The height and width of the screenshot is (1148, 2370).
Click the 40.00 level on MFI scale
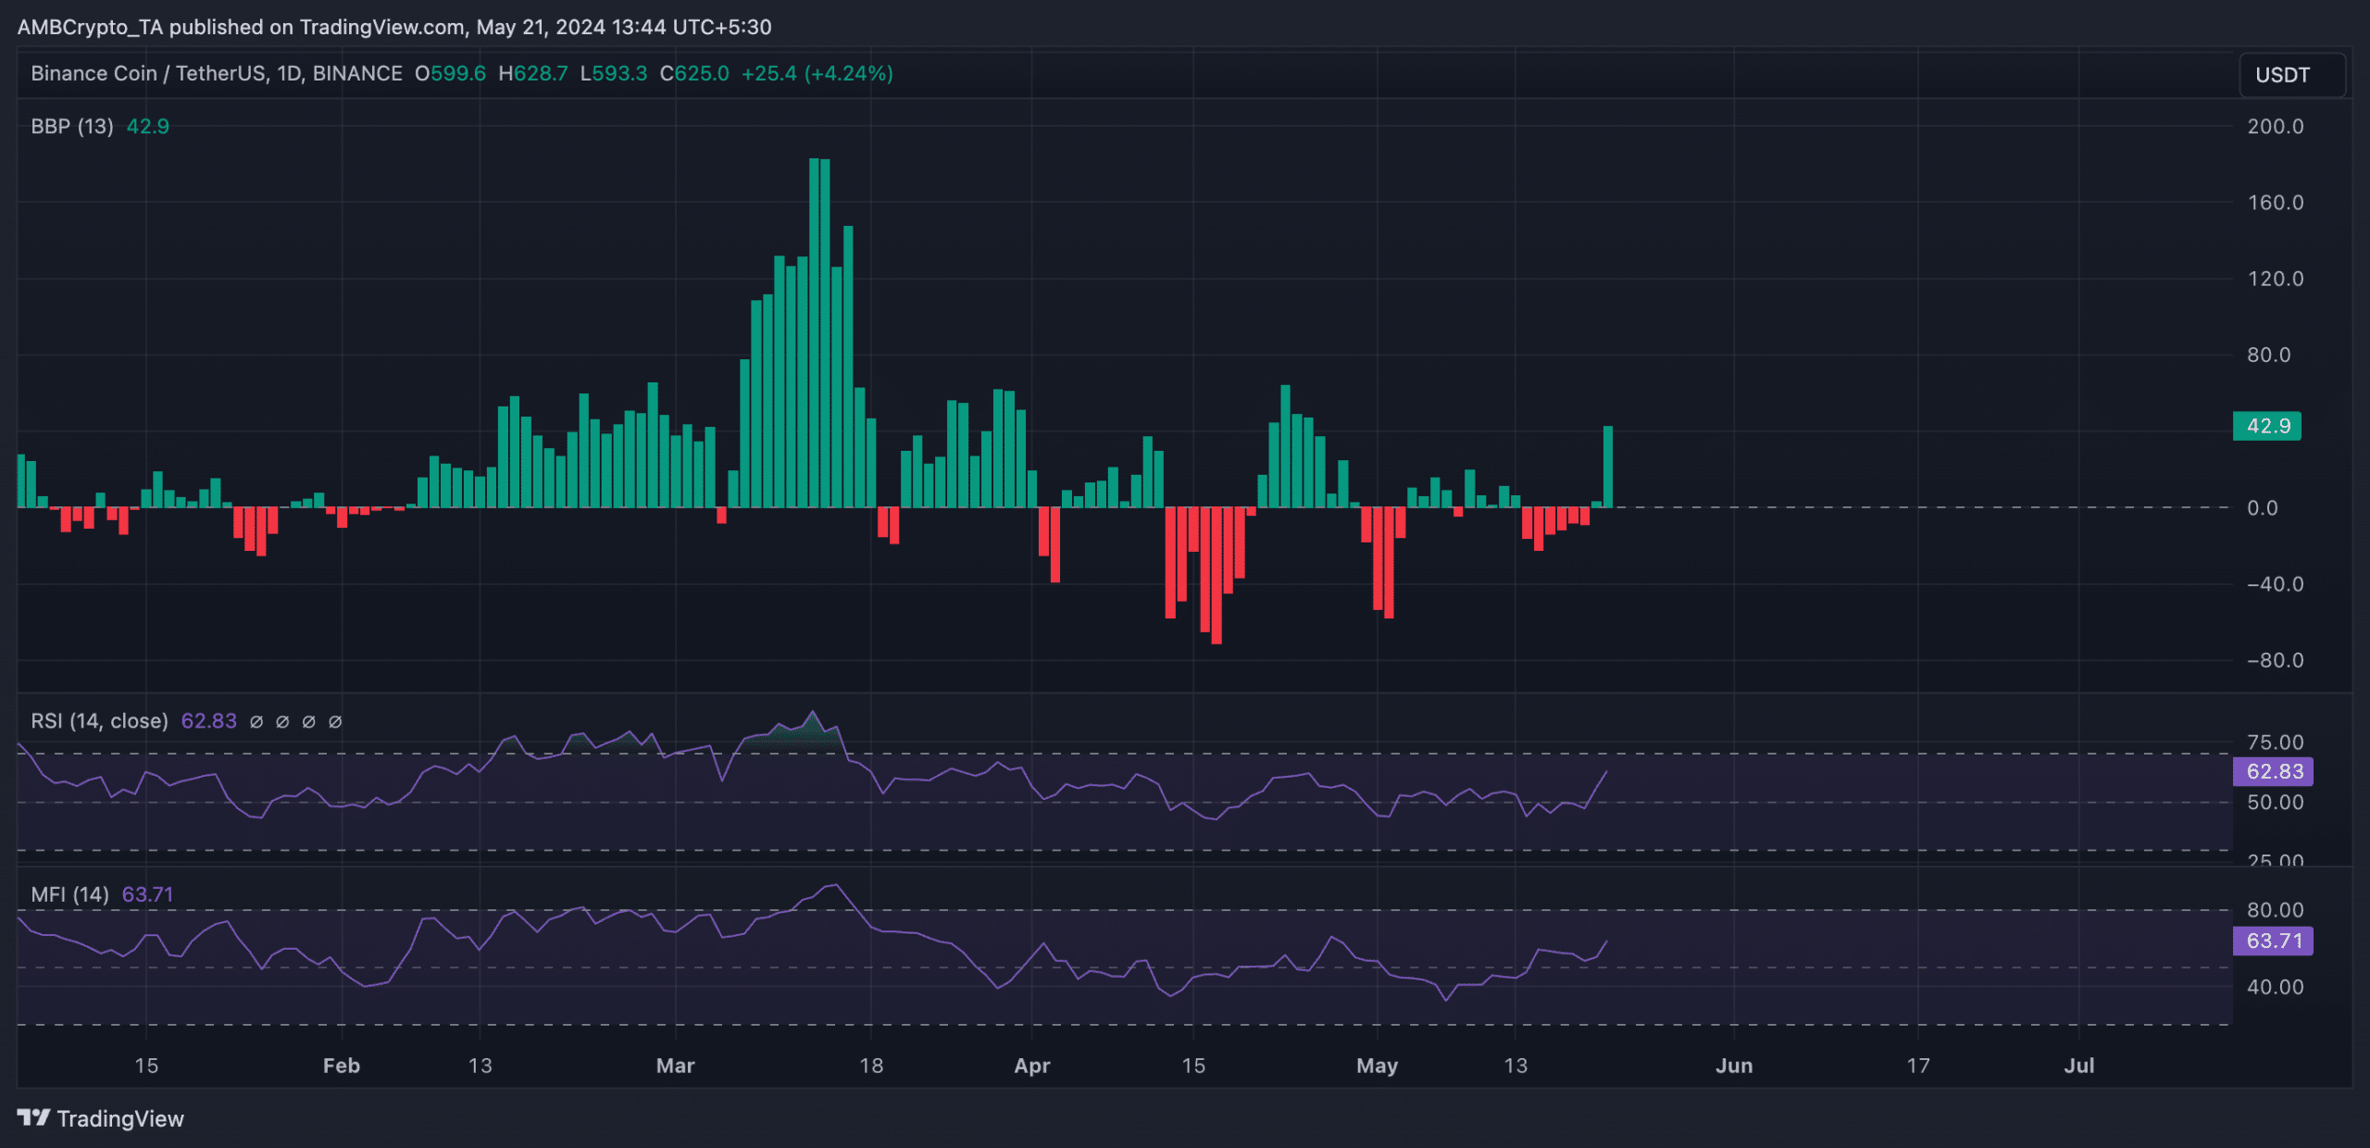coord(2276,987)
